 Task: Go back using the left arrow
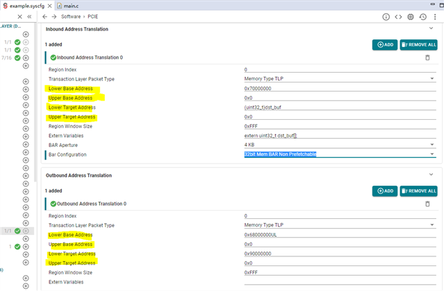pyautogui.click(x=45, y=16)
